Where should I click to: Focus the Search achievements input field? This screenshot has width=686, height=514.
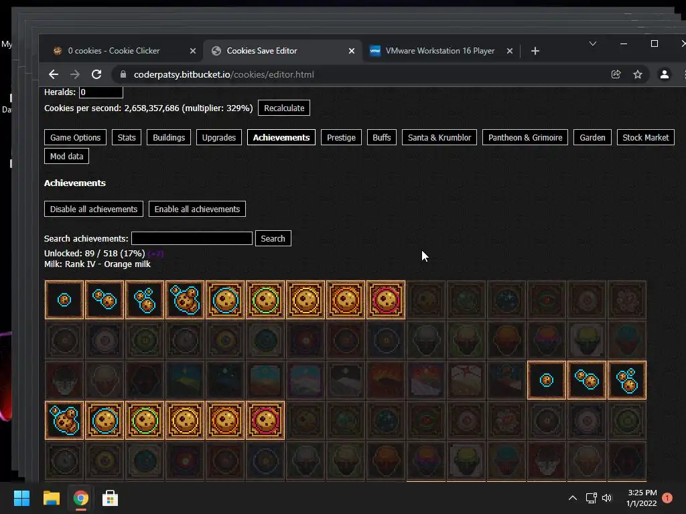coord(192,238)
